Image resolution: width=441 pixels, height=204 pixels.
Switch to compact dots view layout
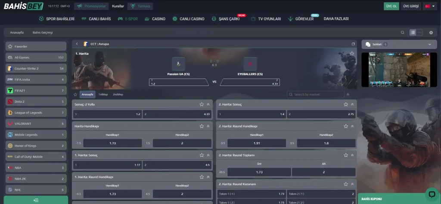point(419,33)
